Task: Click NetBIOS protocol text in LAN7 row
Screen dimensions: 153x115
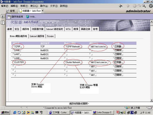Action: 44,54
